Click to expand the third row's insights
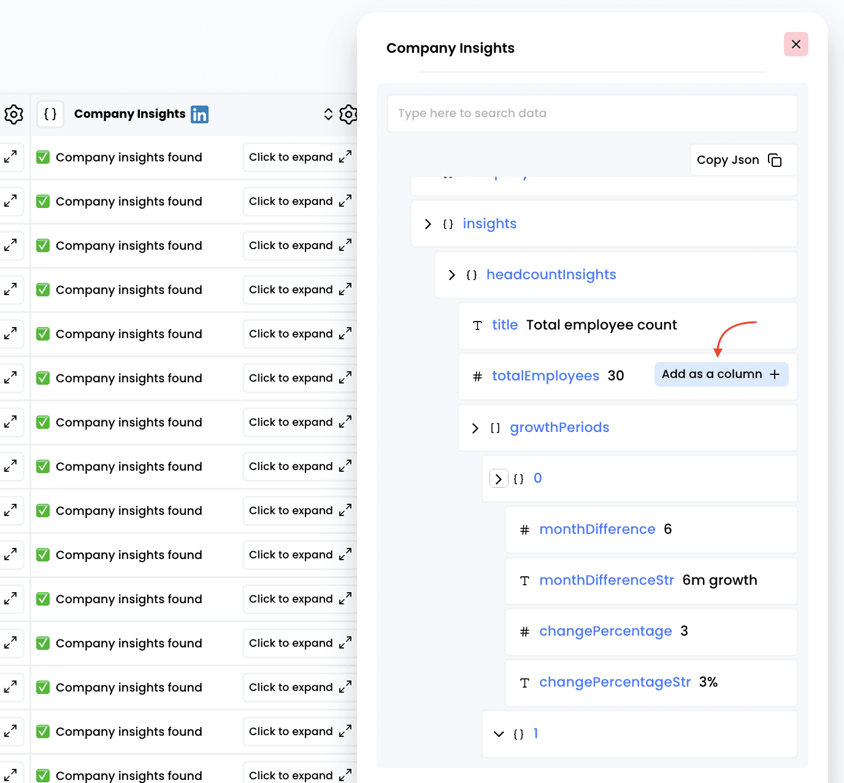Viewport: 844px width, 783px height. pos(300,245)
